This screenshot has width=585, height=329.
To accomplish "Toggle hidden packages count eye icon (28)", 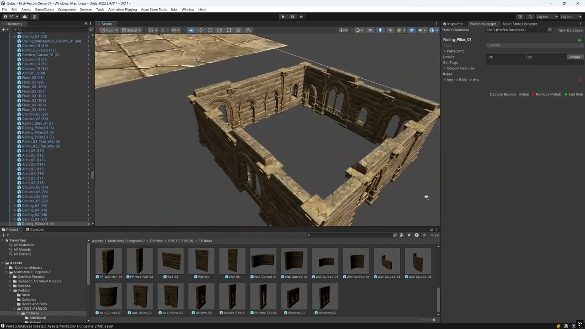I will click(435, 235).
